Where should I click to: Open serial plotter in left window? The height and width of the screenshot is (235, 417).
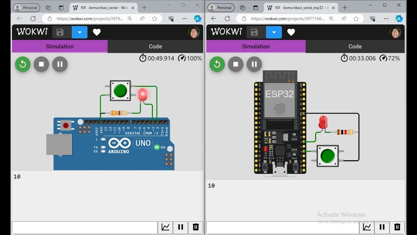[165, 227]
